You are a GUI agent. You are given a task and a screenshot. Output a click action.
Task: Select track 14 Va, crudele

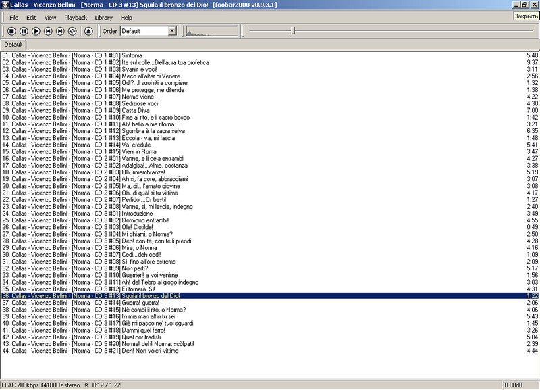click(269, 145)
